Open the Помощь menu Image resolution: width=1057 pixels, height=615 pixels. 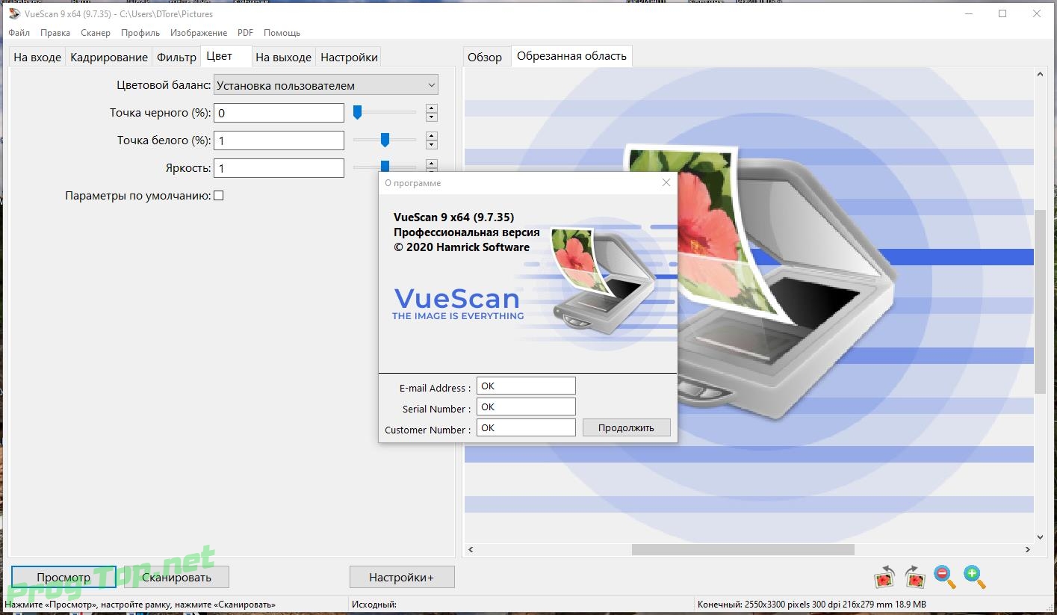[282, 33]
